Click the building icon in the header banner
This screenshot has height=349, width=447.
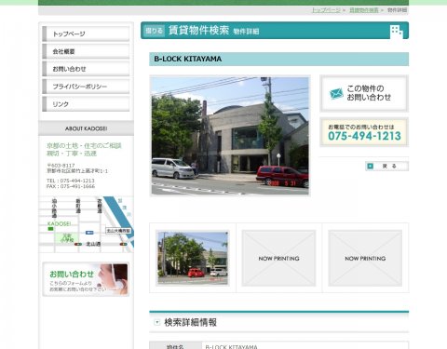tap(396, 32)
